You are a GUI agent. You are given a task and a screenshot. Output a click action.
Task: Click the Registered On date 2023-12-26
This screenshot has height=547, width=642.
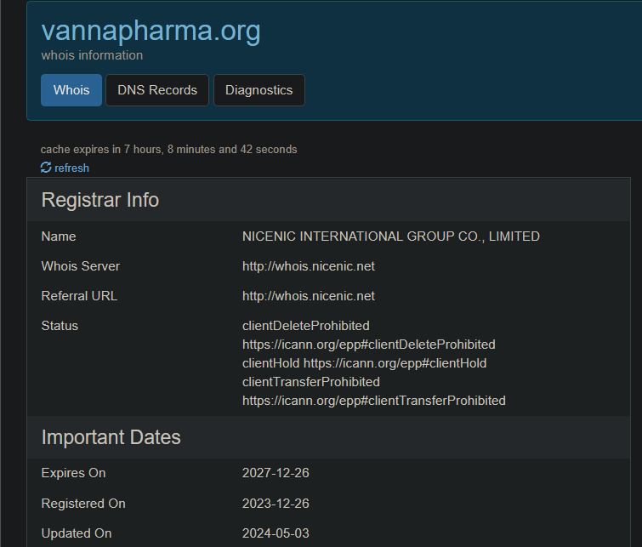click(276, 504)
